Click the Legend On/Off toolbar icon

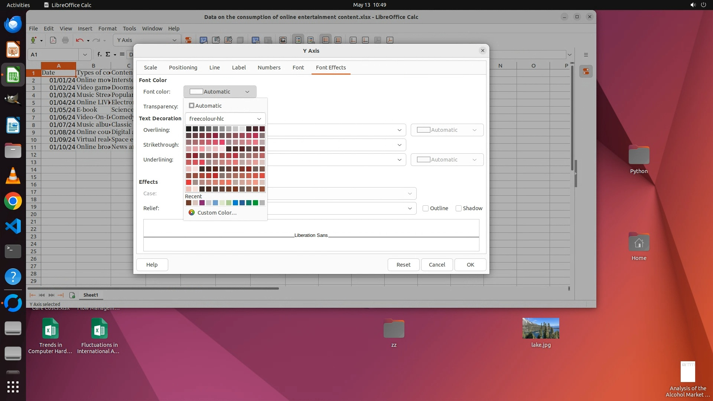coord(298,40)
